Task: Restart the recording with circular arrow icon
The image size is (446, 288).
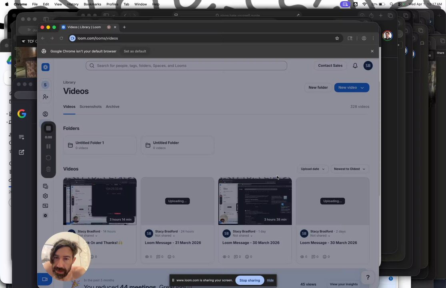Action: 48,158
